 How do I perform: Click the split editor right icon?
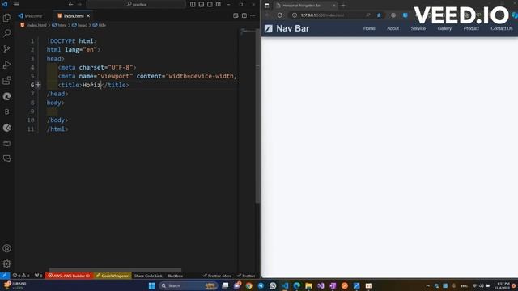[x=244, y=15]
